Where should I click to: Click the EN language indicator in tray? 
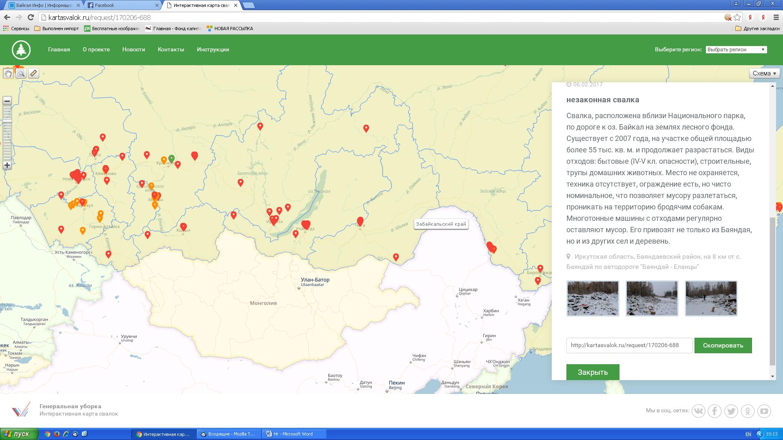pos(748,434)
